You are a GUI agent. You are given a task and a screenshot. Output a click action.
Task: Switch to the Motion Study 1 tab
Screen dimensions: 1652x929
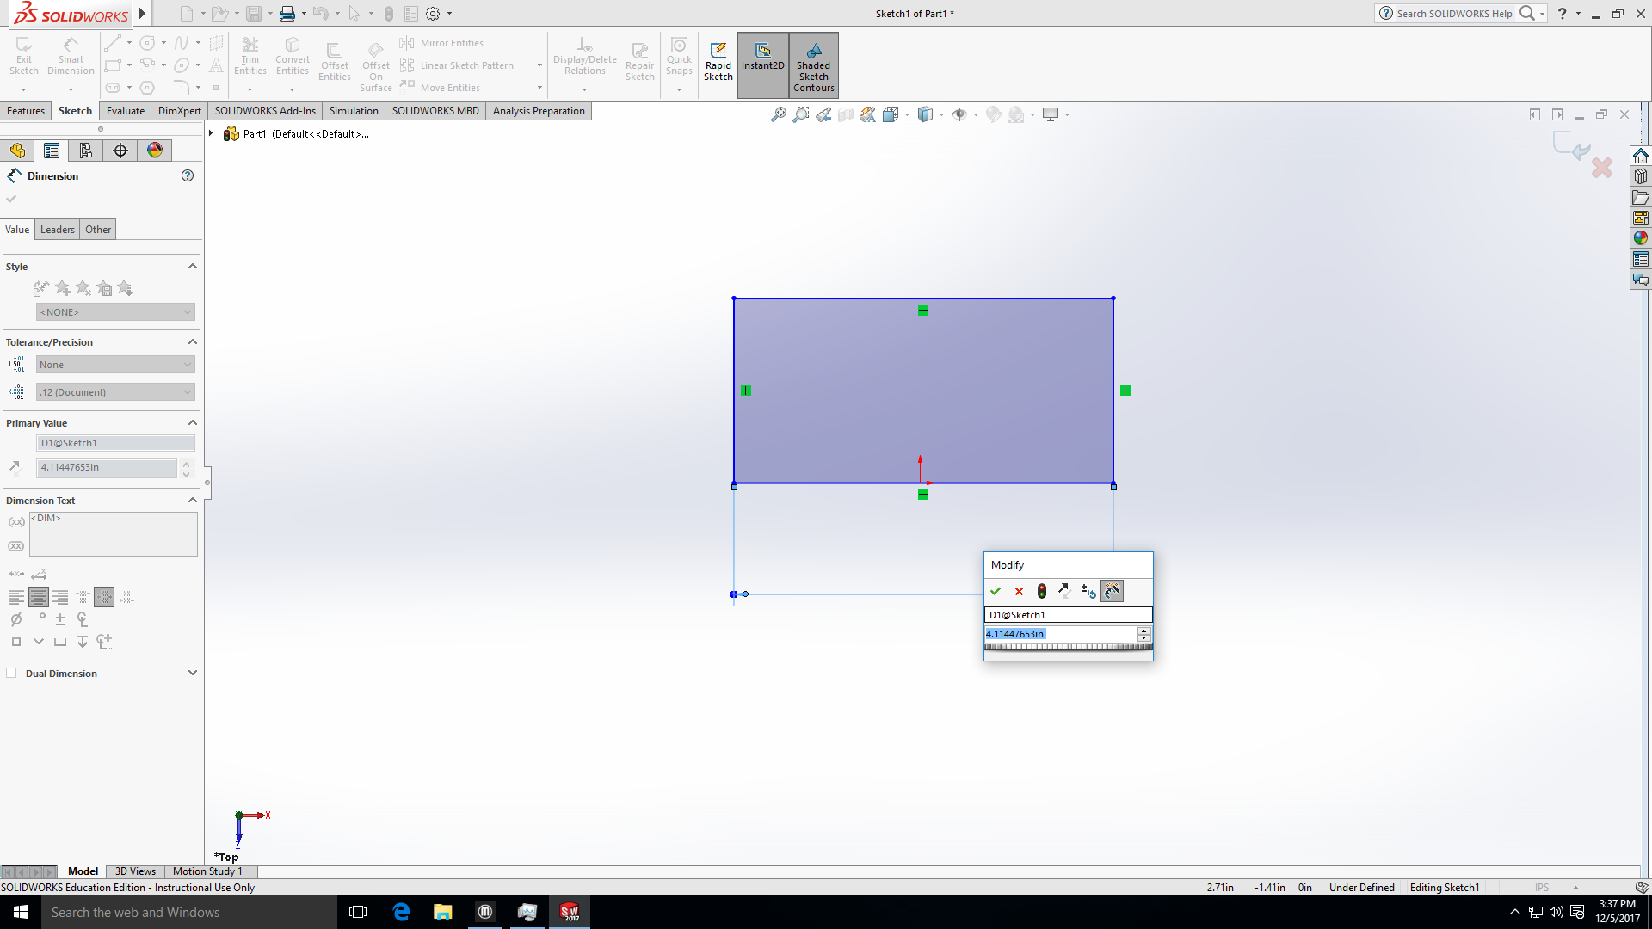[206, 871]
